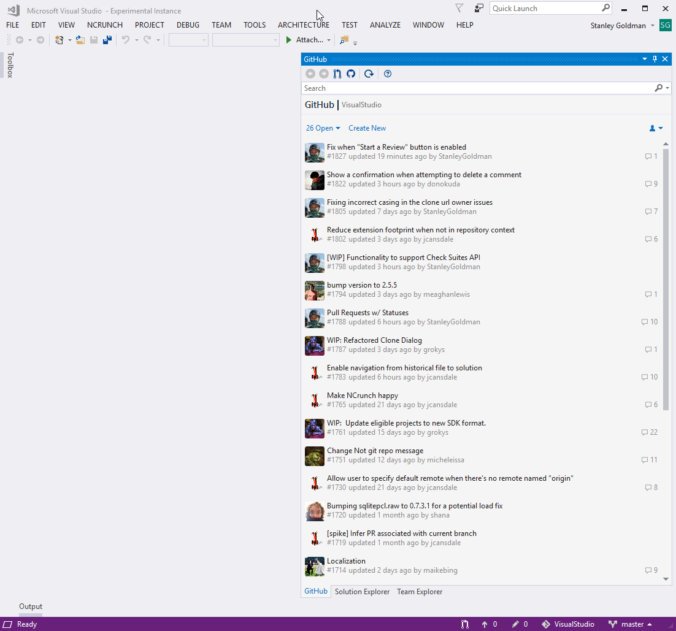This screenshot has width=676, height=631.
Task: Switch to the Solution Explorer tab
Action: click(362, 592)
